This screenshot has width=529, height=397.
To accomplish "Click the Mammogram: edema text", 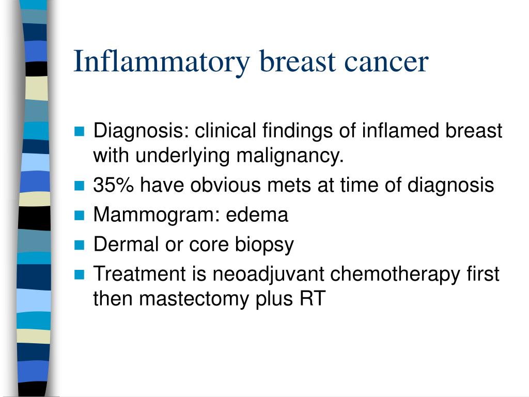I will [x=191, y=215].
